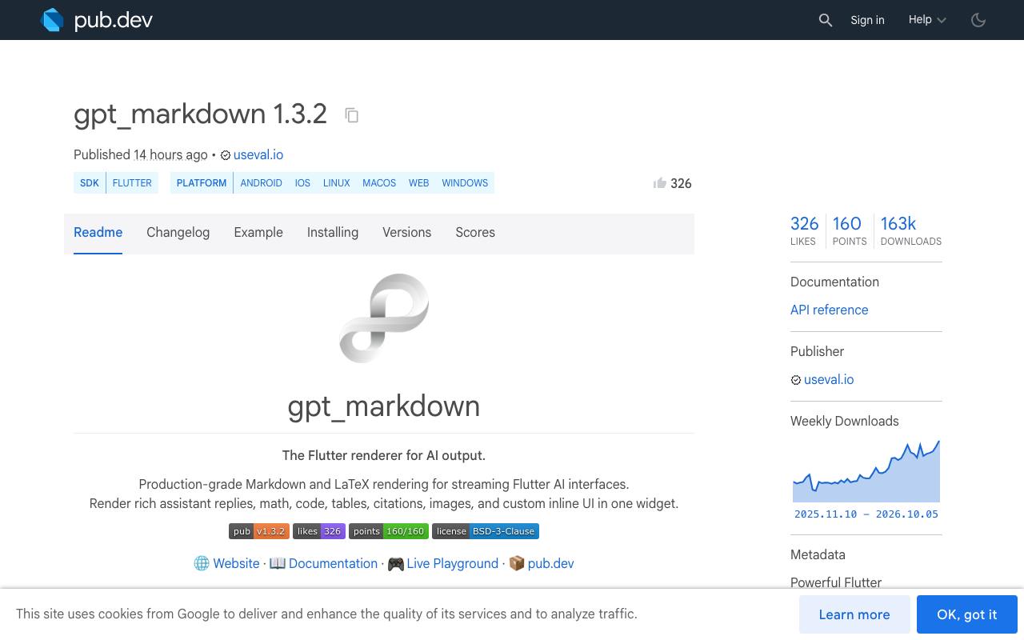Open the Scores tab
This screenshot has width=1024, height=640.
475,233
